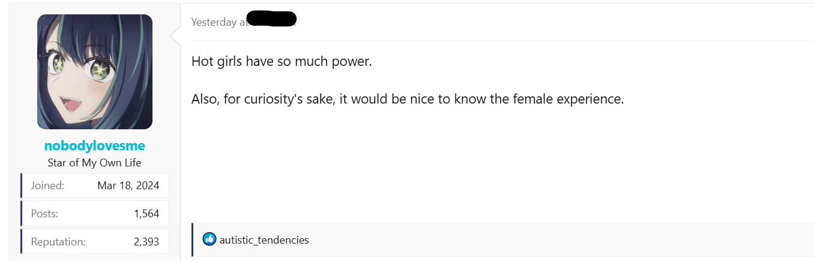Open nobodylovesme's anime avatar image
Viewport: 814px width, 261px height.
pyautogui.click(x=95, y=72)
